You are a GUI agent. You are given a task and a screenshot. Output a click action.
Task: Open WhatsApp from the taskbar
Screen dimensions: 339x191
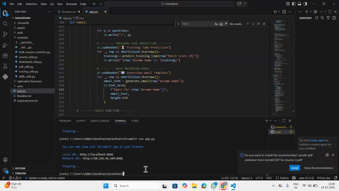tap(214, 186)
